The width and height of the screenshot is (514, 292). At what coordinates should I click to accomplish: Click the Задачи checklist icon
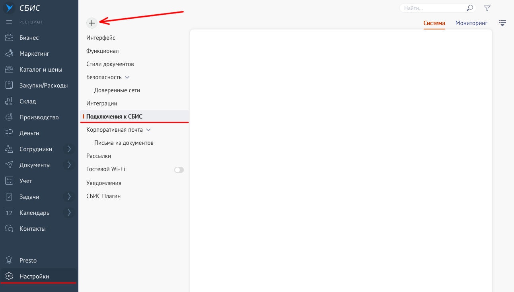tap(9, 197)
